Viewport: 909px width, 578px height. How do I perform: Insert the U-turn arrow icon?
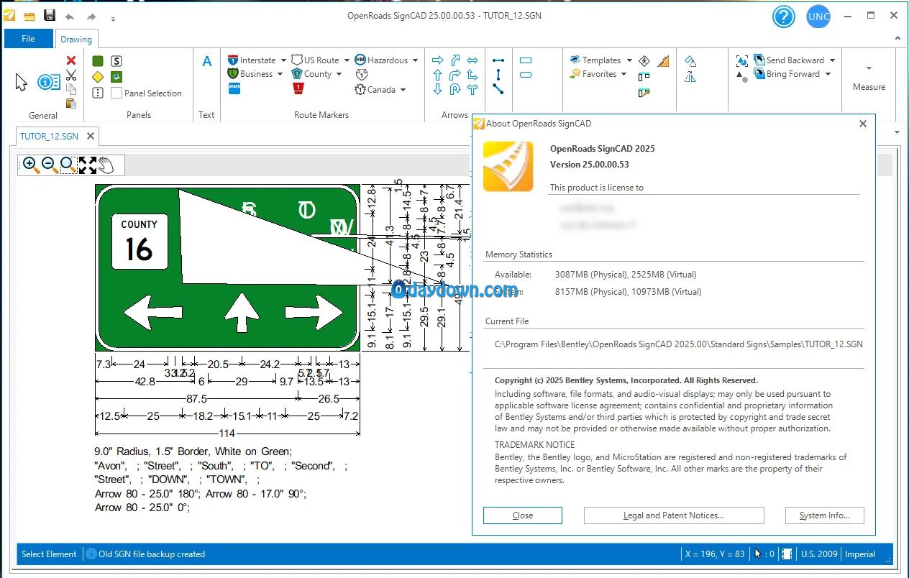click(x=455, y=90)
